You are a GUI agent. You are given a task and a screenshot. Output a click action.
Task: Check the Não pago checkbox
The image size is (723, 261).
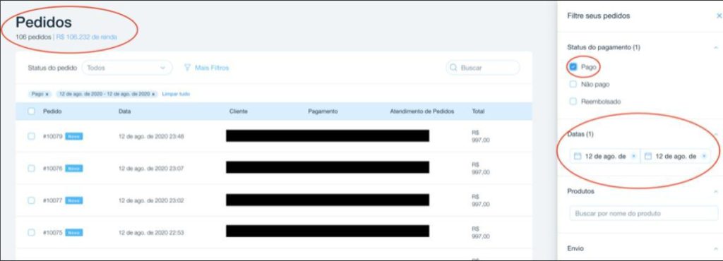click(573, 84)
